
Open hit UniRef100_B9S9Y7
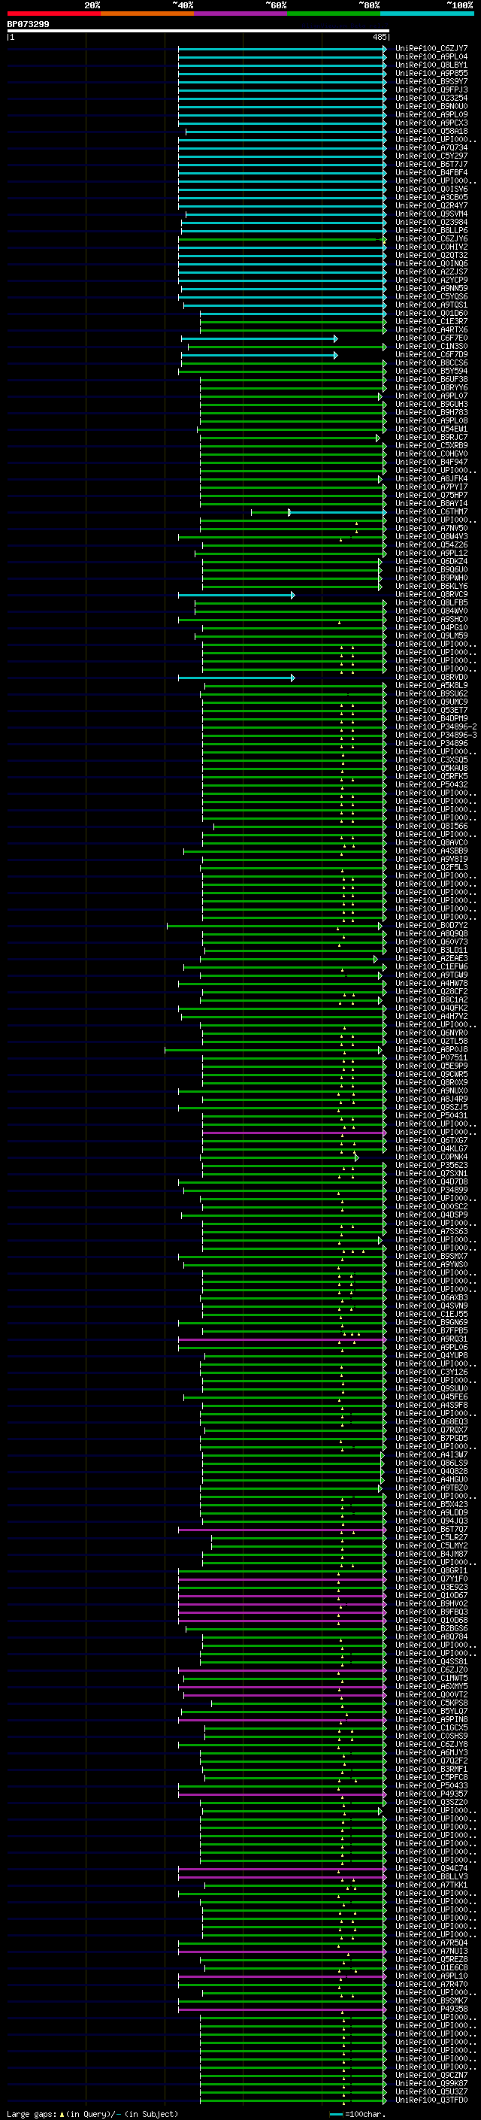tap(431, 81)
